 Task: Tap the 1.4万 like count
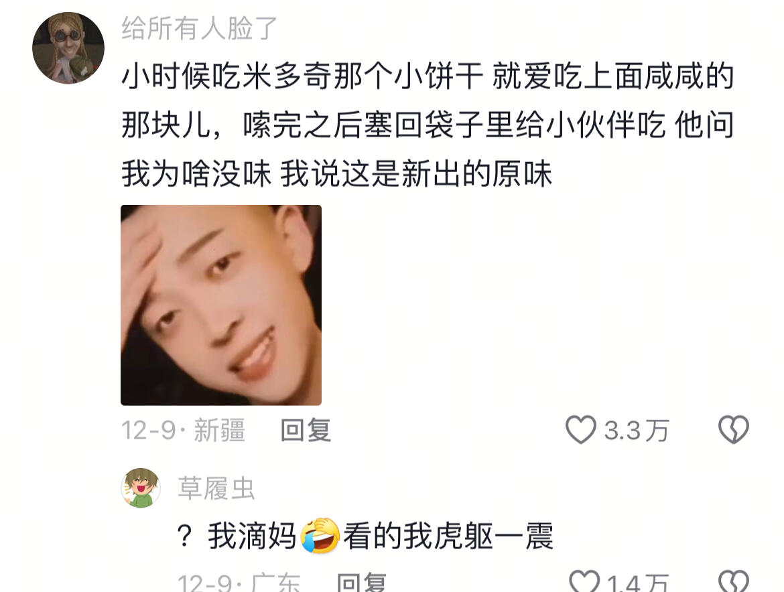pyautogui.click(x=637, y=583)
